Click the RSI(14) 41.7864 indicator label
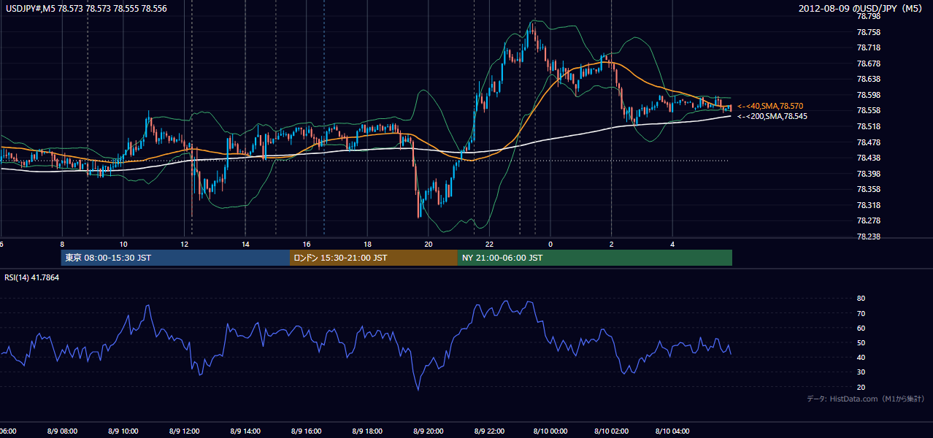Image resolution: width=933 pixels, height=438 pixels. coord(32,277)
